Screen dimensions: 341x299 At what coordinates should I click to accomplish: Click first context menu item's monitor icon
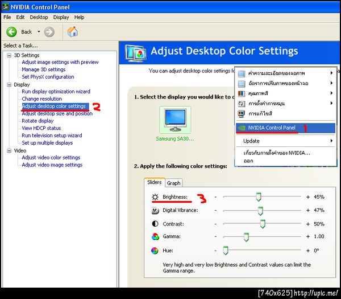point(242,73)
